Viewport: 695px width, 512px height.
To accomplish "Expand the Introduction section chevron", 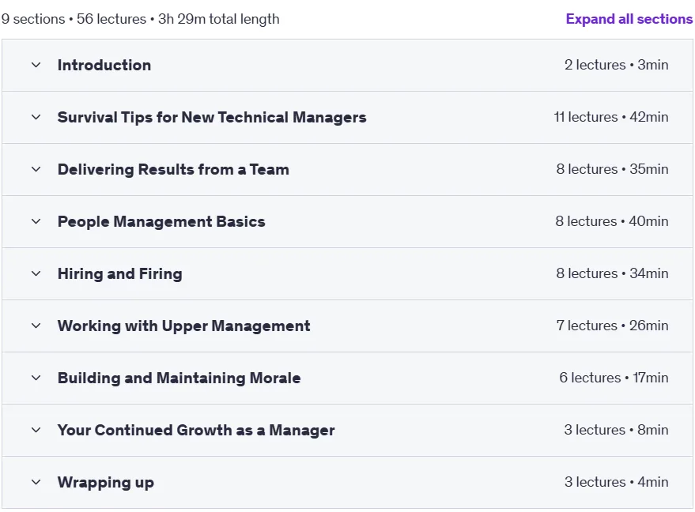I will pyautogui.click(x=36, y=65).
